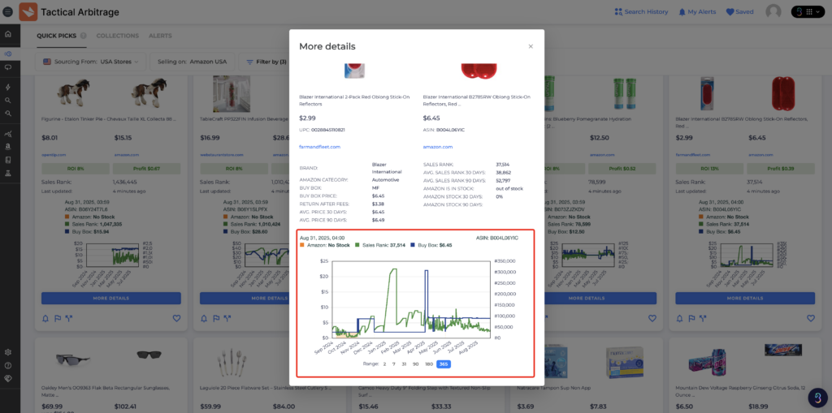Open opentip.com link on figurine card
Screen dimensions: 832x413
click(x=53, y=155)
